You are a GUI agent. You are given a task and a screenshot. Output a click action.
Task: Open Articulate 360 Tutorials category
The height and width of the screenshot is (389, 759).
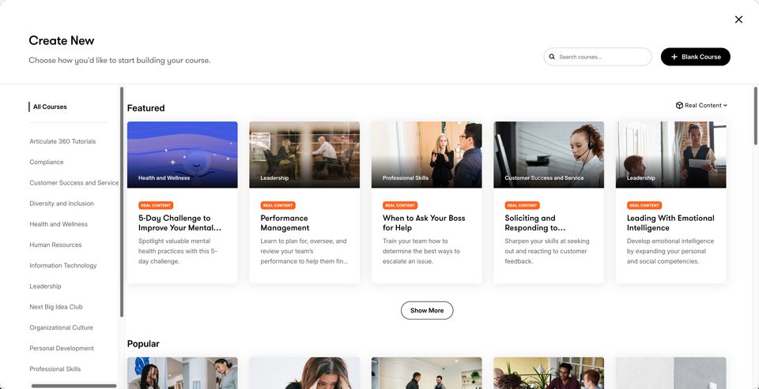pos(62,141)
